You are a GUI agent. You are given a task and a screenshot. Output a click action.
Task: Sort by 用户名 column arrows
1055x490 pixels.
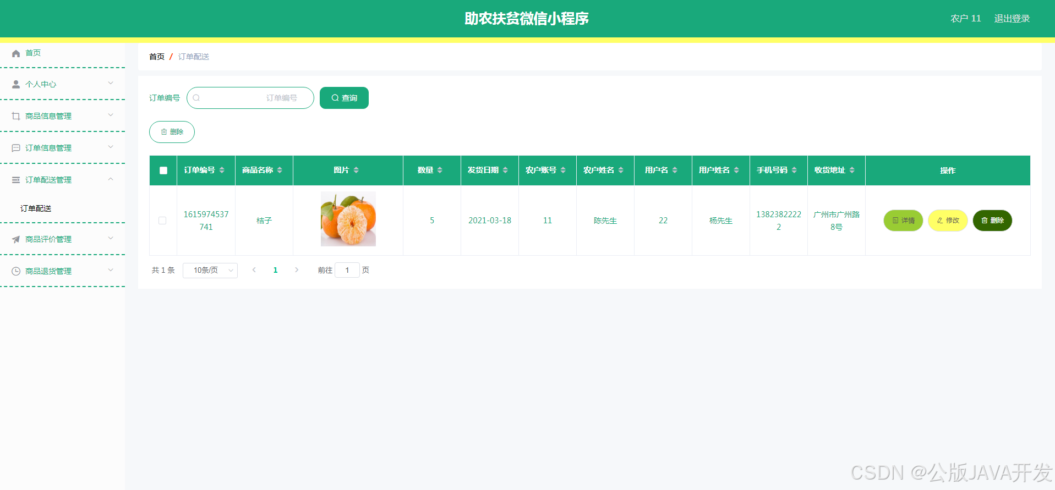pos(675,170)
